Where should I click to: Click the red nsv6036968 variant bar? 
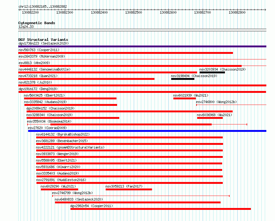point(210,118)
